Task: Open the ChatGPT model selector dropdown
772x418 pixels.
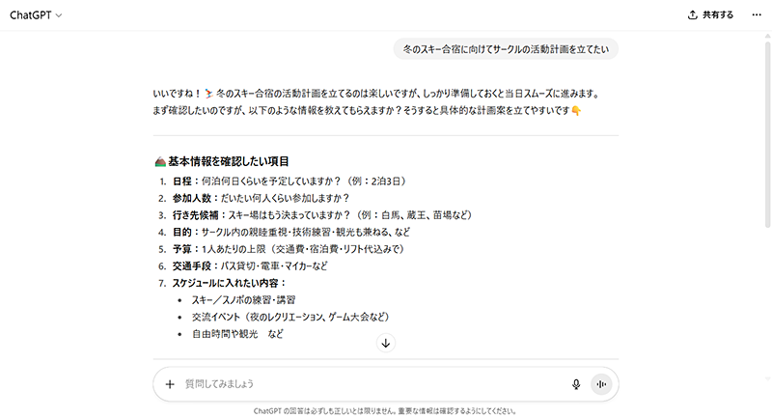Action: [36, 15]
